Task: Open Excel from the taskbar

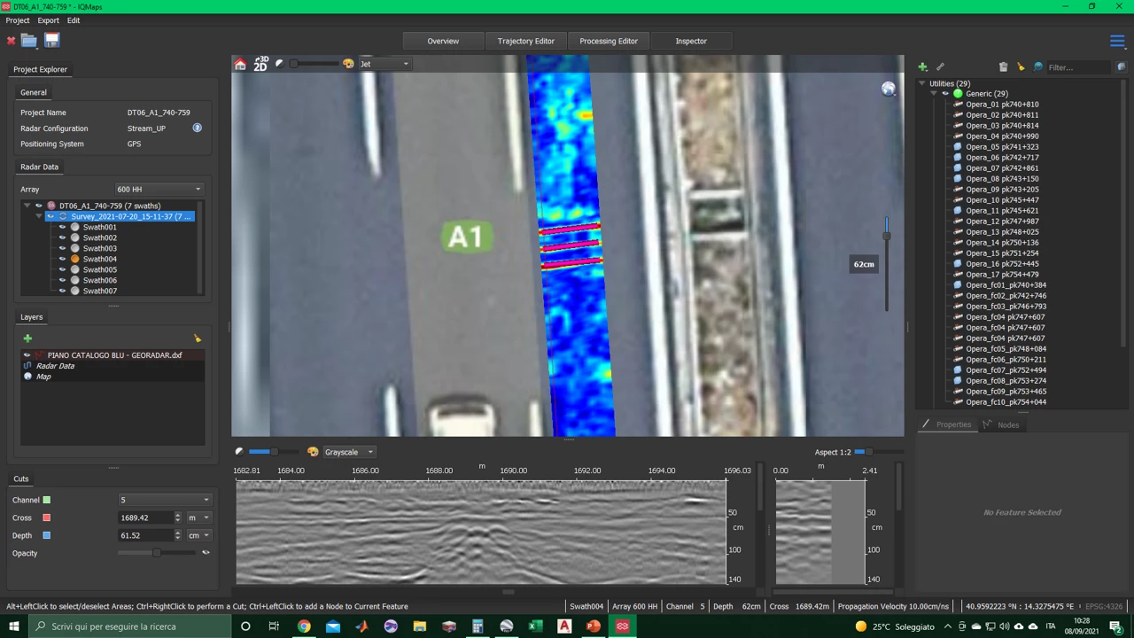Action: [x=535, y=626]
